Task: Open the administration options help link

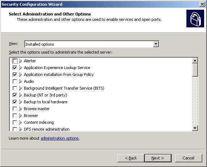Action: tap(60, 138)
